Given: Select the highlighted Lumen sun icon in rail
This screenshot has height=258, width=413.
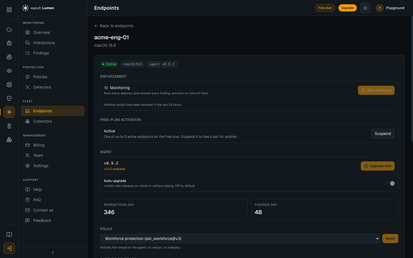Looking at the screenshot, I should click(x=9, y=112).
